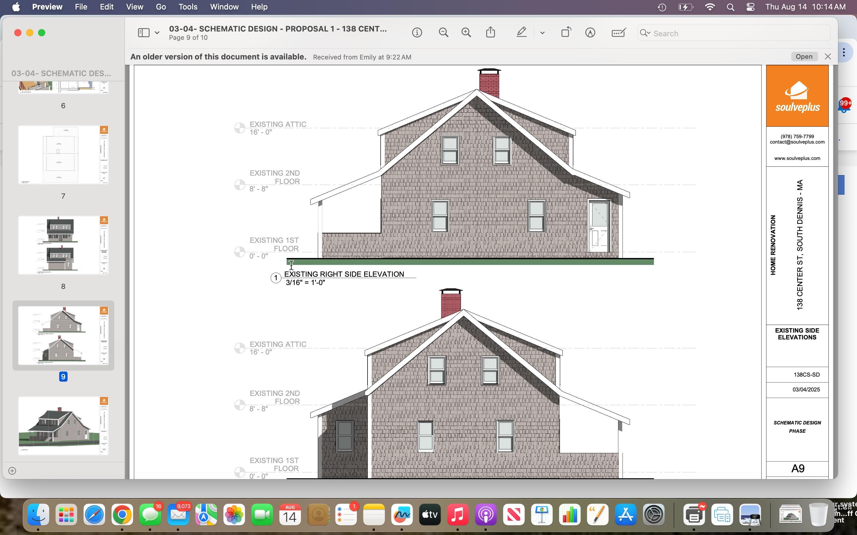Select page 8 thumbnail
Image resolution: width=857 pixels, height=535 pixels.
tap(63, 245)
